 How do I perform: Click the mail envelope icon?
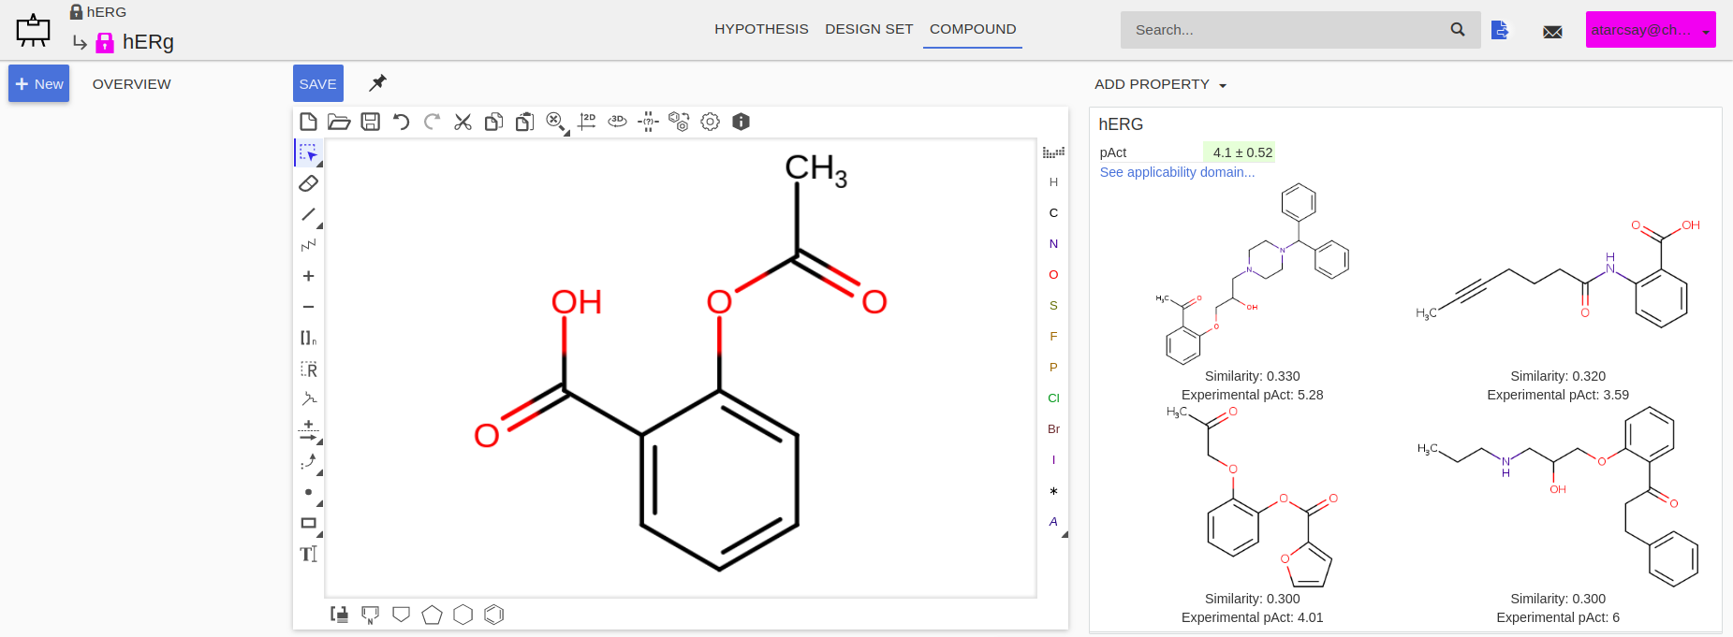(x=1552, y=31)
